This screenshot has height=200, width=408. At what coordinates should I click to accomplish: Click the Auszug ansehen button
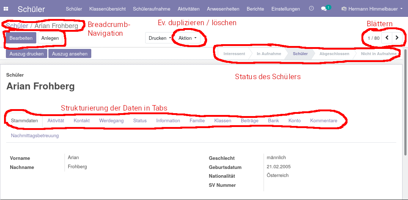(x=70, y=54)
